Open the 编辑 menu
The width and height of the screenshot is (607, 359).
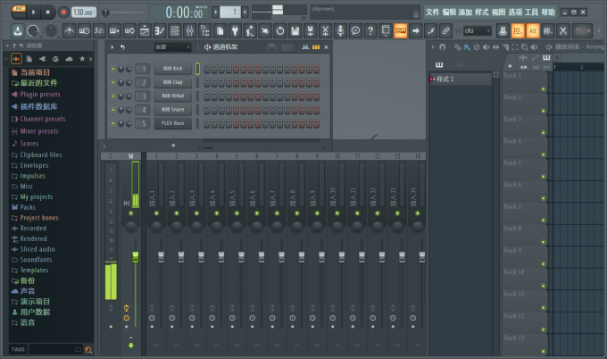449,12
